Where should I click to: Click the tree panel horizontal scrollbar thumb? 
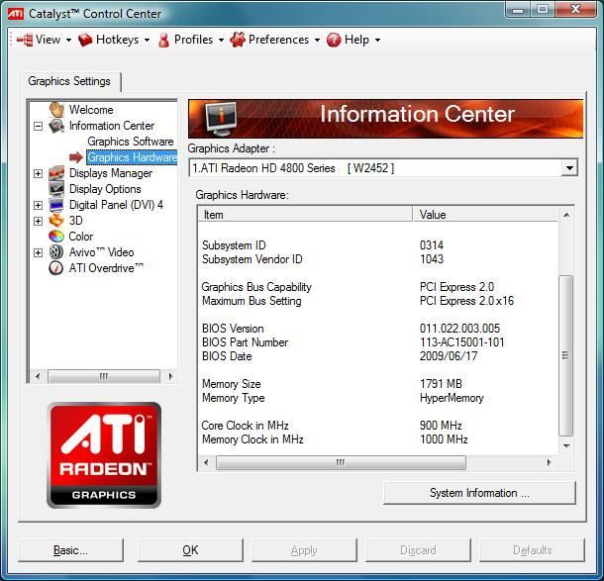pyautogui.click(x=104, y=376)
